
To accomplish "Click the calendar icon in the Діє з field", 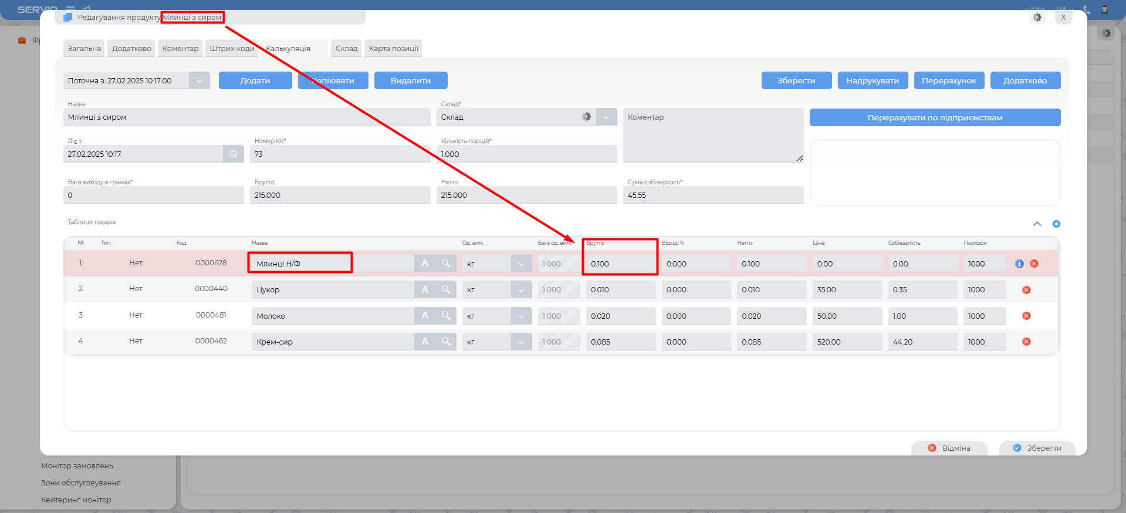I will point(234,154).
